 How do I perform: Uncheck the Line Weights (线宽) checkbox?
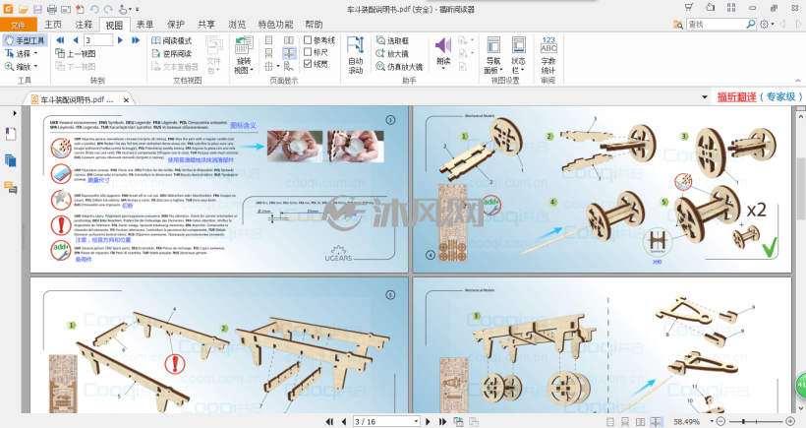point(308,63)
